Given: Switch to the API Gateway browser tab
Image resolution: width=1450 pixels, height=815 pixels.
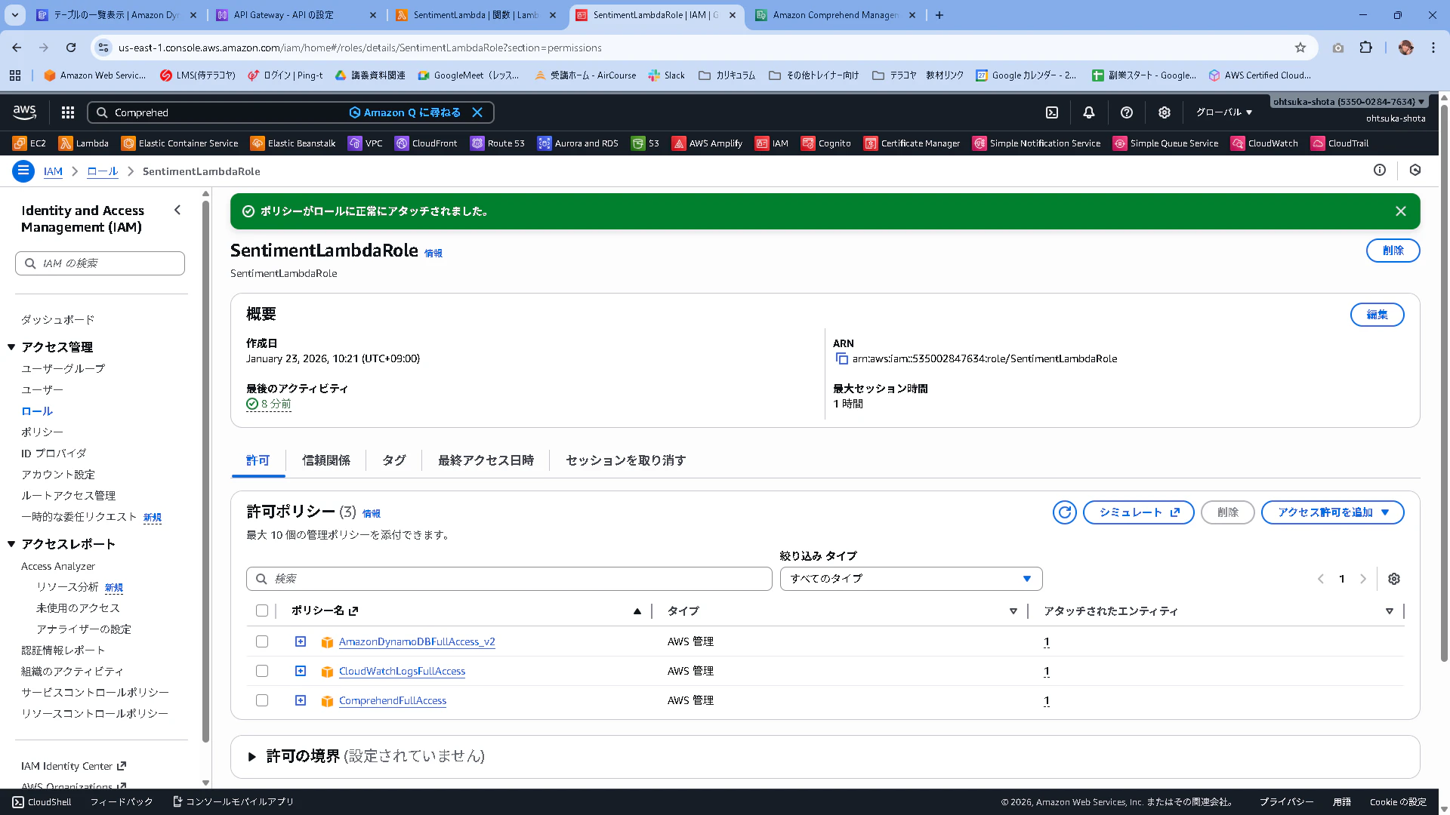Looking at the screenshot, I should click(x=296, y=15).
